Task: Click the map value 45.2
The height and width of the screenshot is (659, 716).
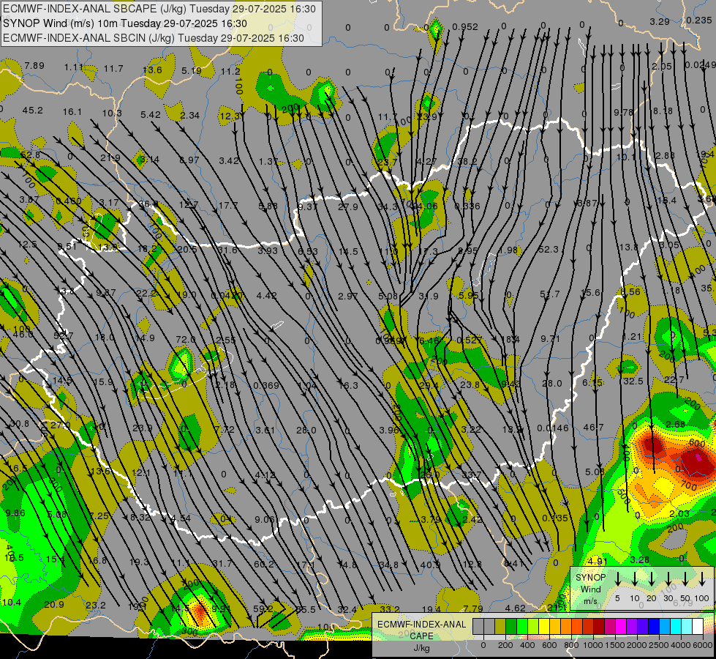Action: [32, 111]
